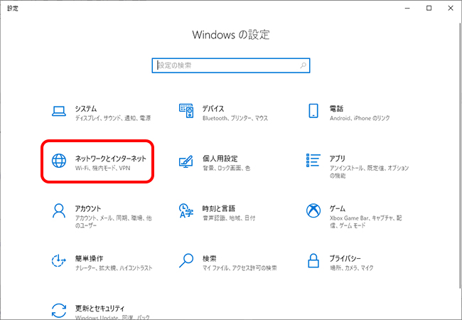Screen dimensions: 462x320
Task: Click the 時刻と言語 clock-letter icon
Action: 186,210
